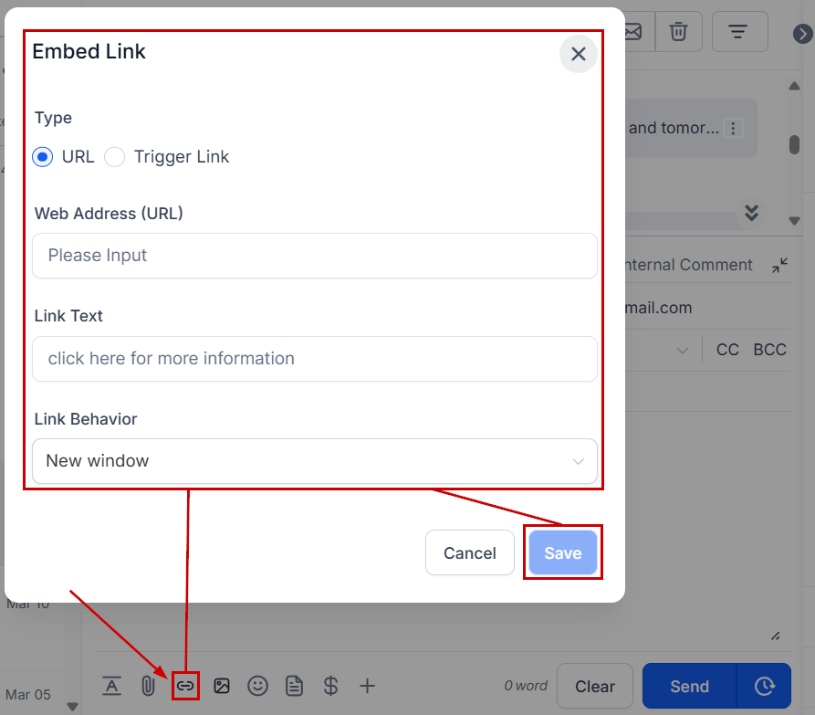Select the Mar 05 conversation entry
Image resolution: width=815 pixels, height=715 pixels.
tap(28, 694)
